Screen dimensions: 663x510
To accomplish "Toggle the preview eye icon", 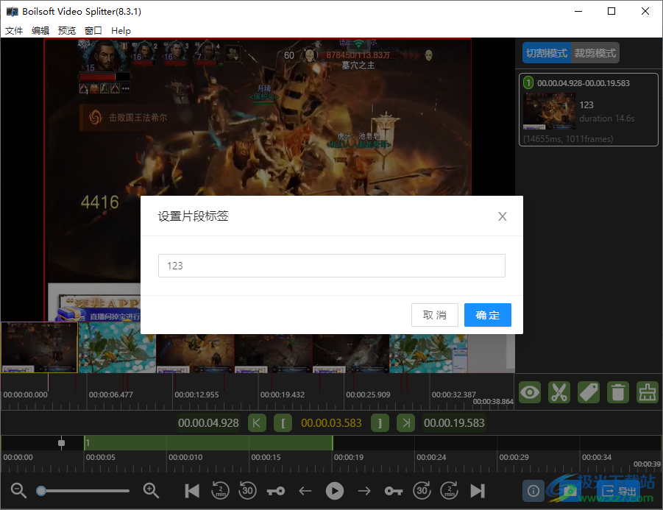I will pos(530,392).
